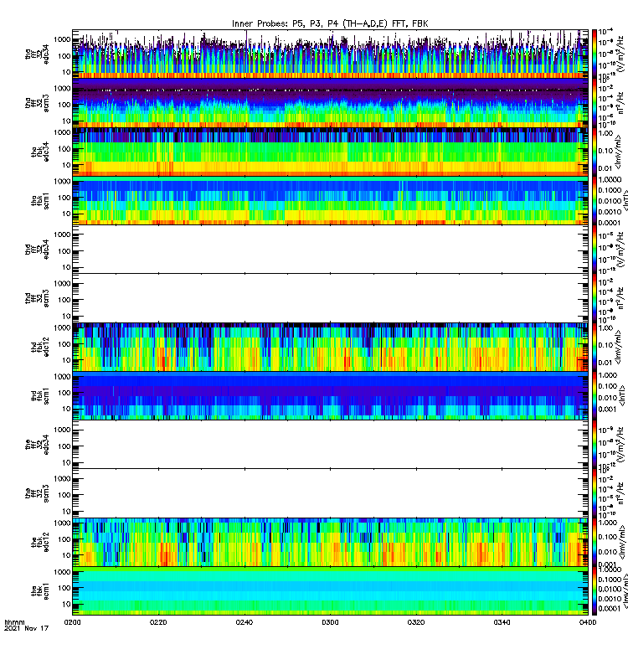Image resolution: width=628 pixels, height=670 pixels.
Task: Click the empty the fff edc34 panel
Action: click(330, 445)
